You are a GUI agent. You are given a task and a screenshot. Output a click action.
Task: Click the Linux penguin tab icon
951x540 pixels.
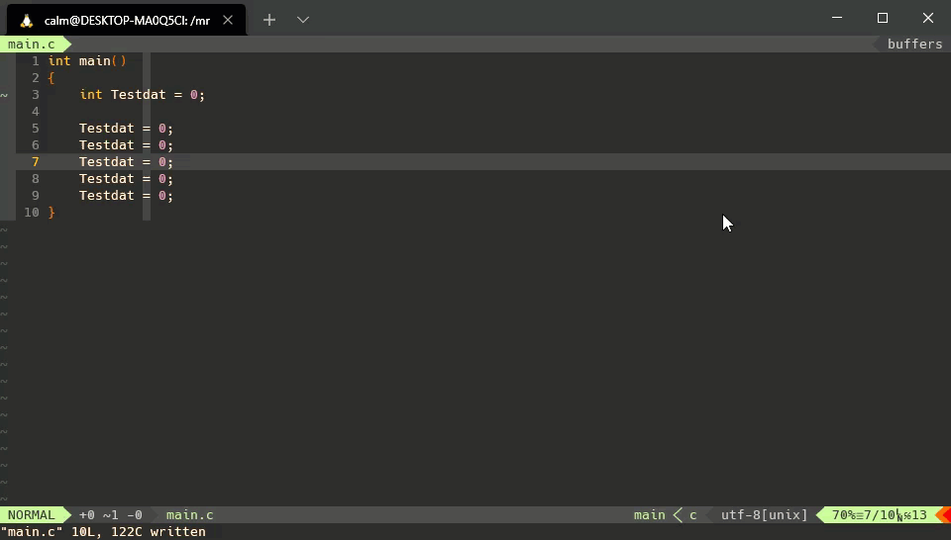tap(26, 21)
